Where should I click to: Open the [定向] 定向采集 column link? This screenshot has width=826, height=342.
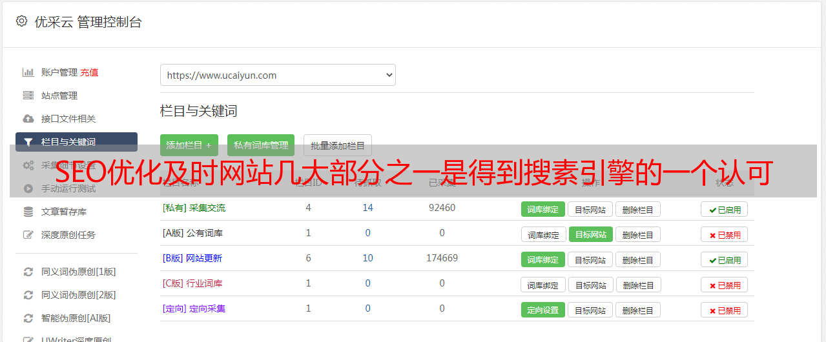194,308
